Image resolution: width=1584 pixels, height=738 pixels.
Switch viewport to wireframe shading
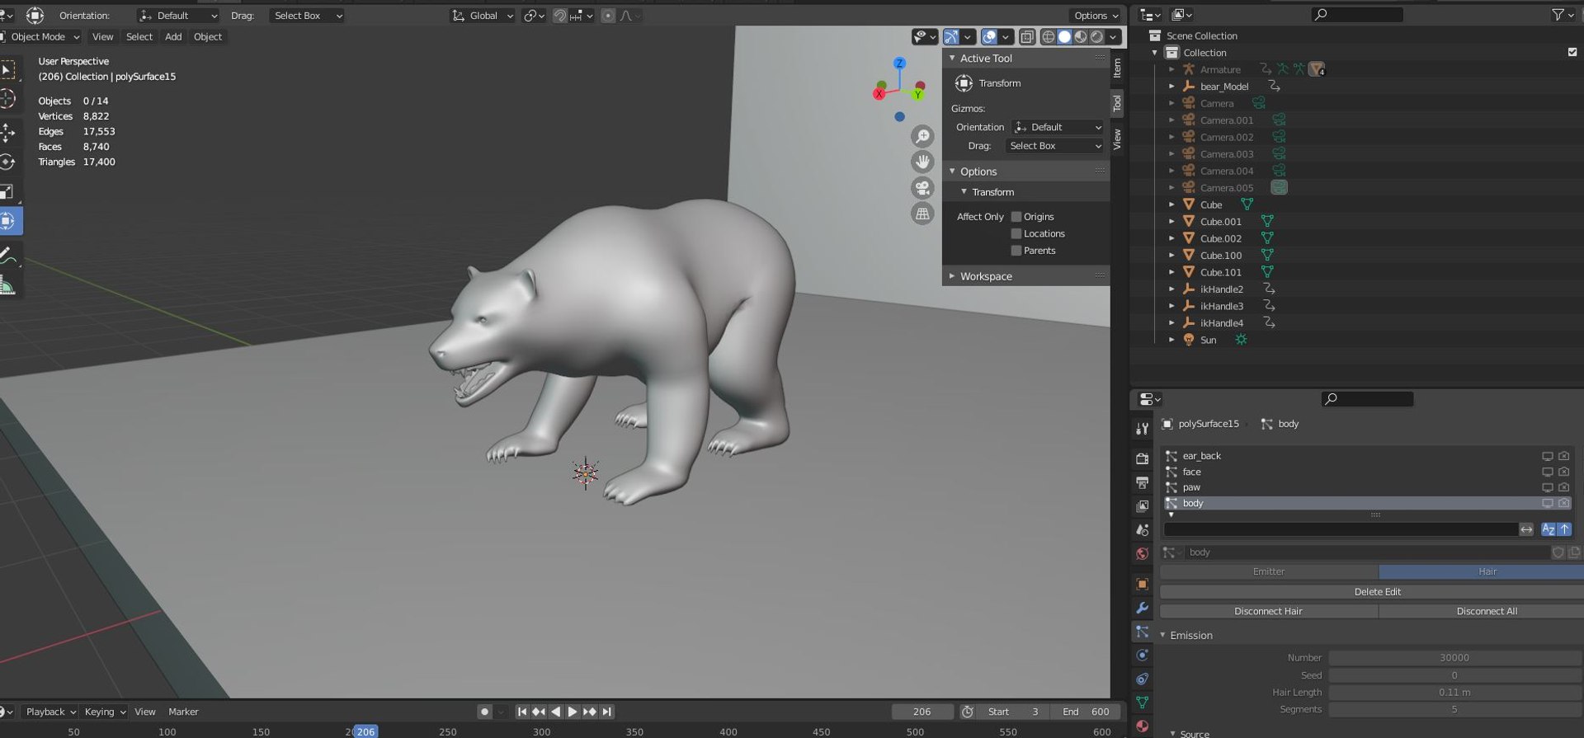tap(1049, 37)
